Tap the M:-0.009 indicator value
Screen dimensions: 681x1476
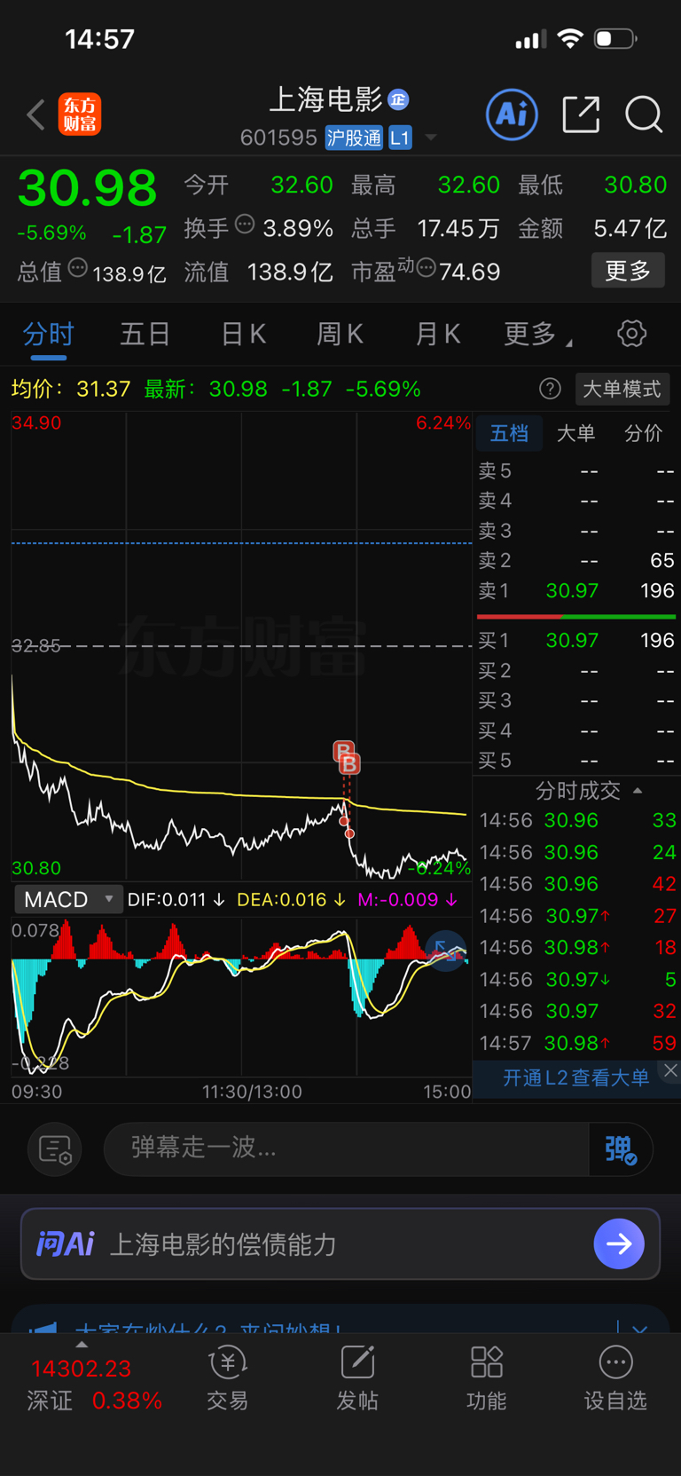point(408,899)
